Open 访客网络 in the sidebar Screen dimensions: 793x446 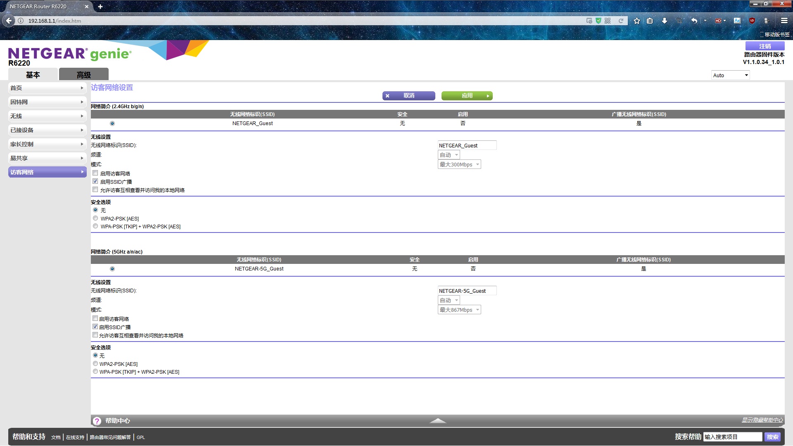coord(47,172)
